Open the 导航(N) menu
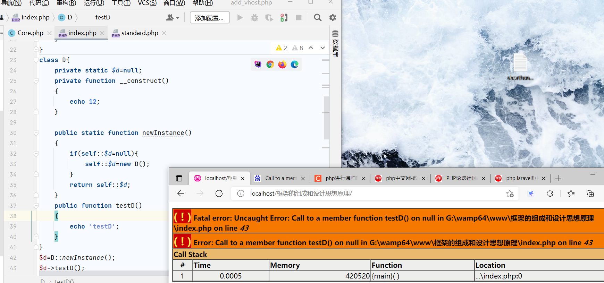 11,3
